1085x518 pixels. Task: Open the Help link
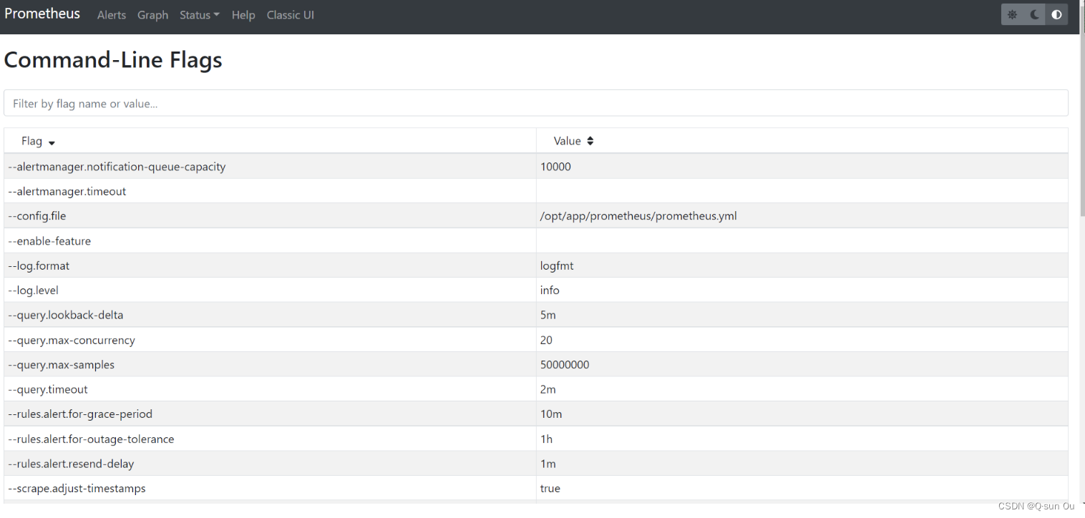coord(243,15)
